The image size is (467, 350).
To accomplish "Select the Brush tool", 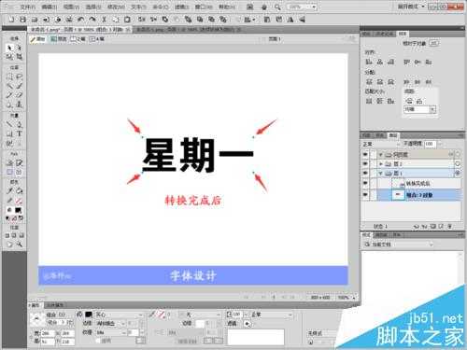I will pos(19,86).
